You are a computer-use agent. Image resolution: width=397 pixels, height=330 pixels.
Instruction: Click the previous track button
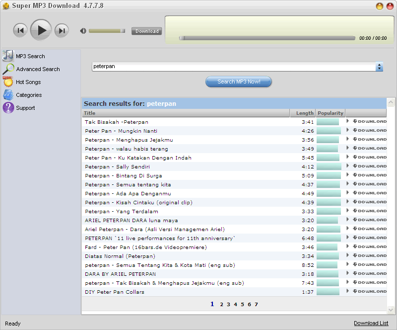click(20, 30)
